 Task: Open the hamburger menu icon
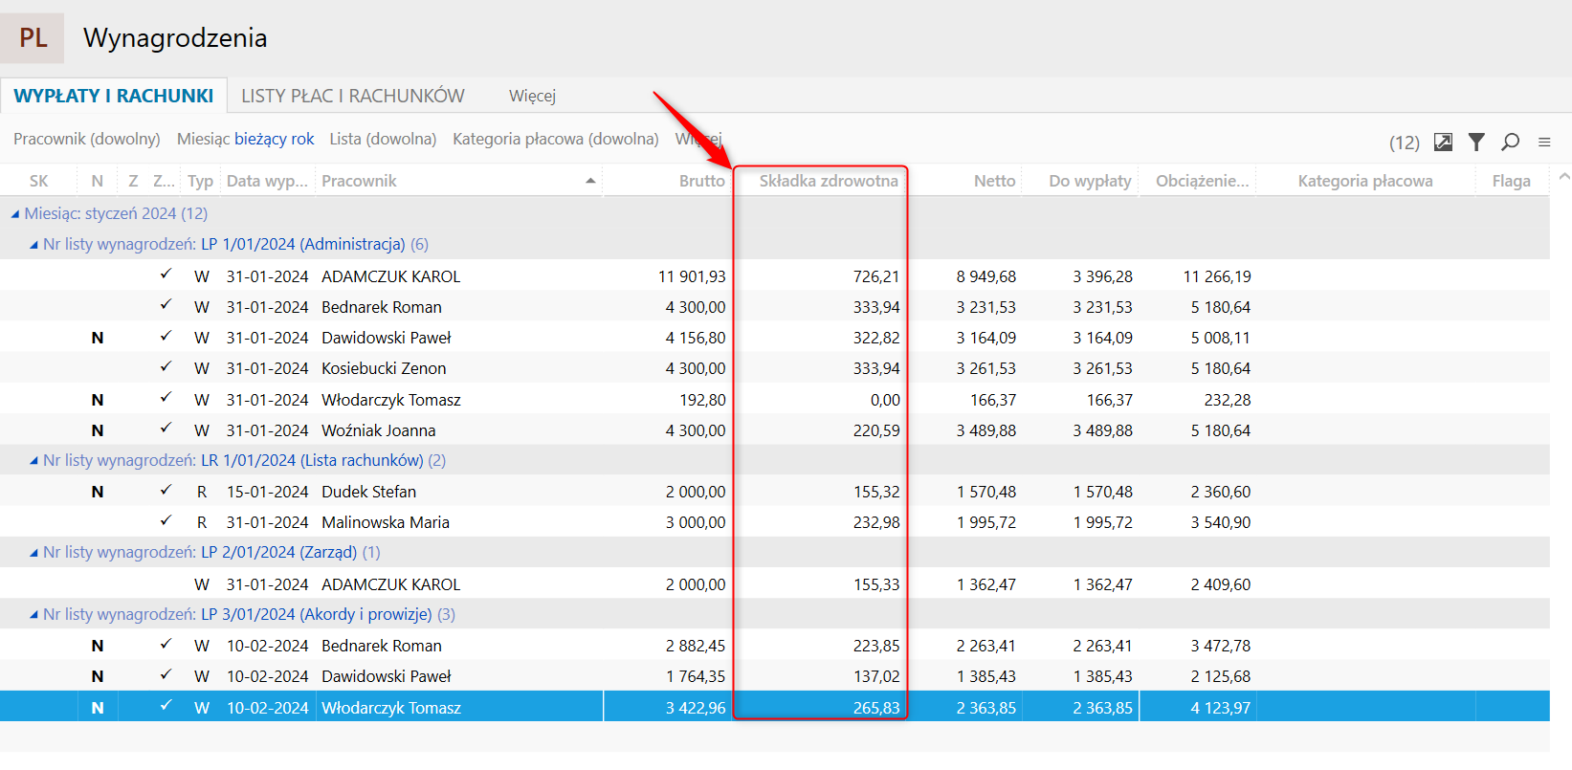tap(1544, 143)
